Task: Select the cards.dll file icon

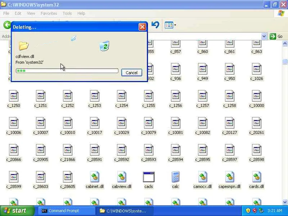Action: 257,177
